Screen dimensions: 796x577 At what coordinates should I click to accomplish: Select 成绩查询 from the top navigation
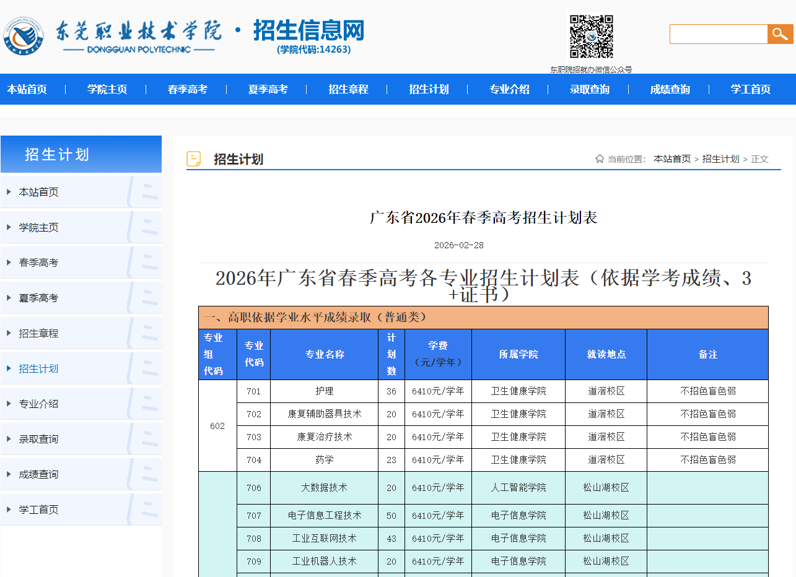point(670,89)
